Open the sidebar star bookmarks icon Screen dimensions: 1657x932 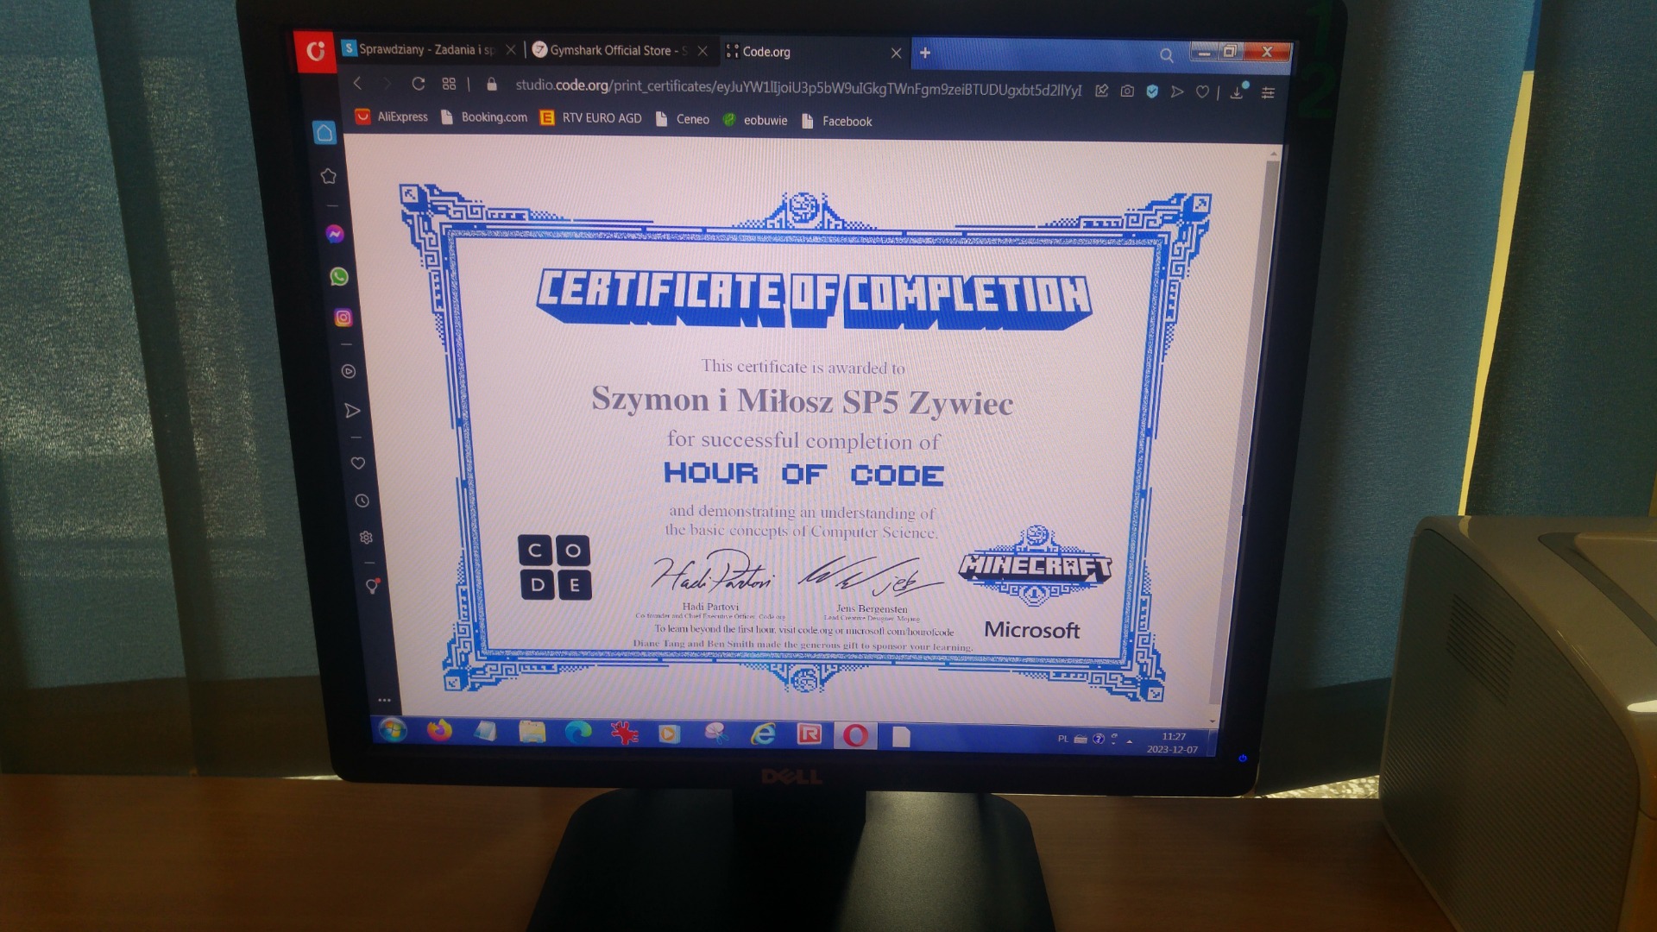(328, 176)
